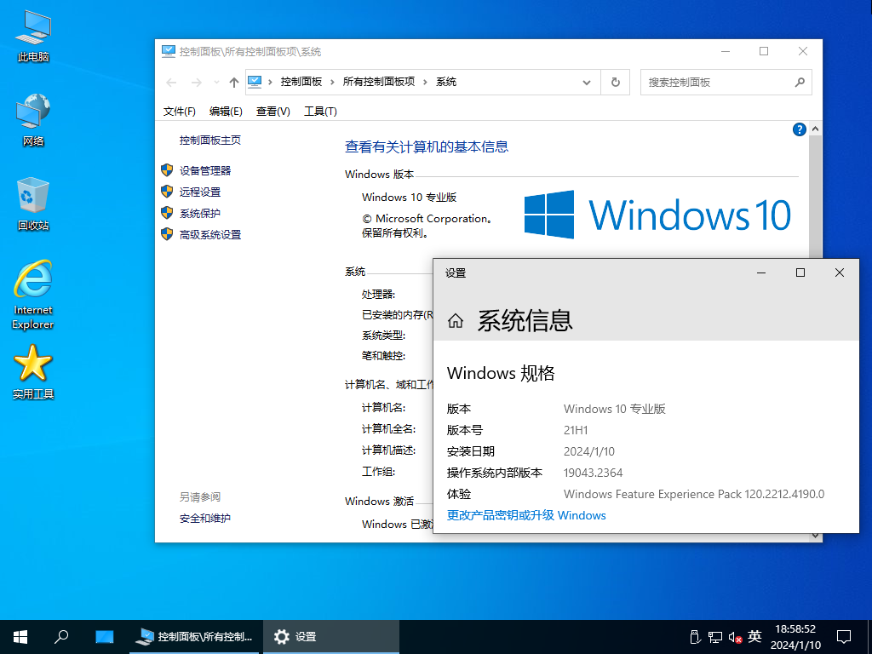Click the computer icon in address bar

(254, 82)
